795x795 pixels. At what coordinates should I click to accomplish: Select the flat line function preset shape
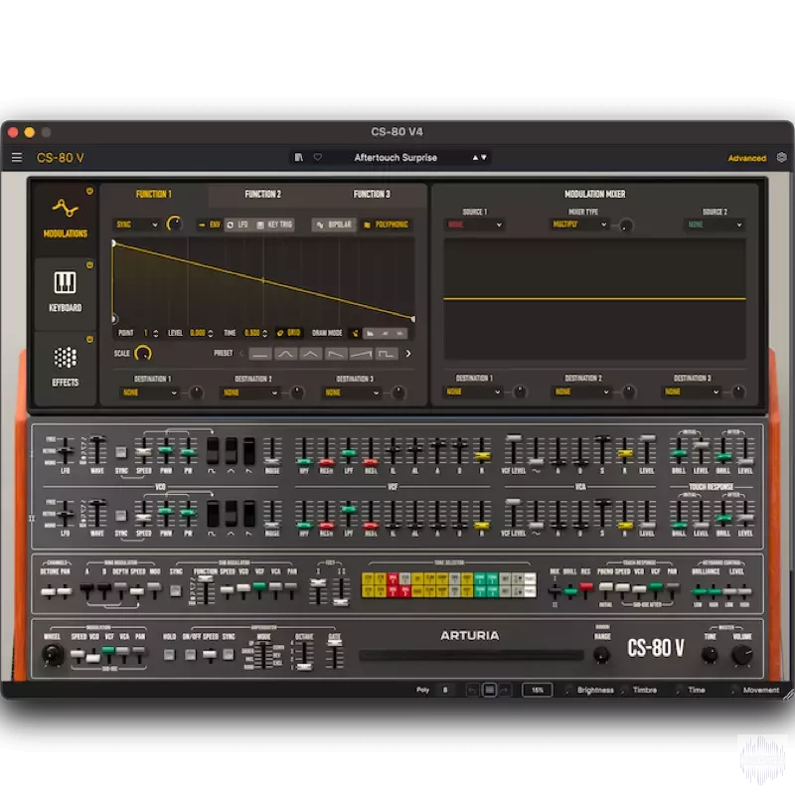coord(260,354)
